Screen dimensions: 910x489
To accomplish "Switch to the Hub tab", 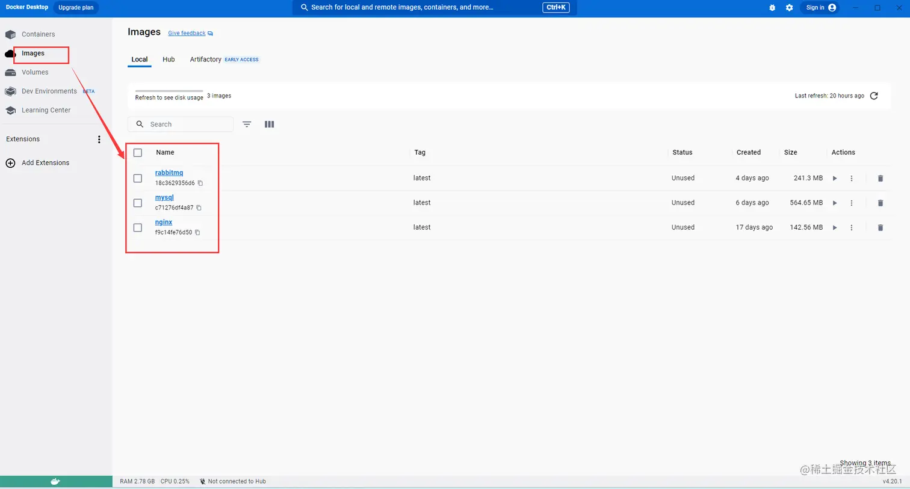I will [169, 60].
